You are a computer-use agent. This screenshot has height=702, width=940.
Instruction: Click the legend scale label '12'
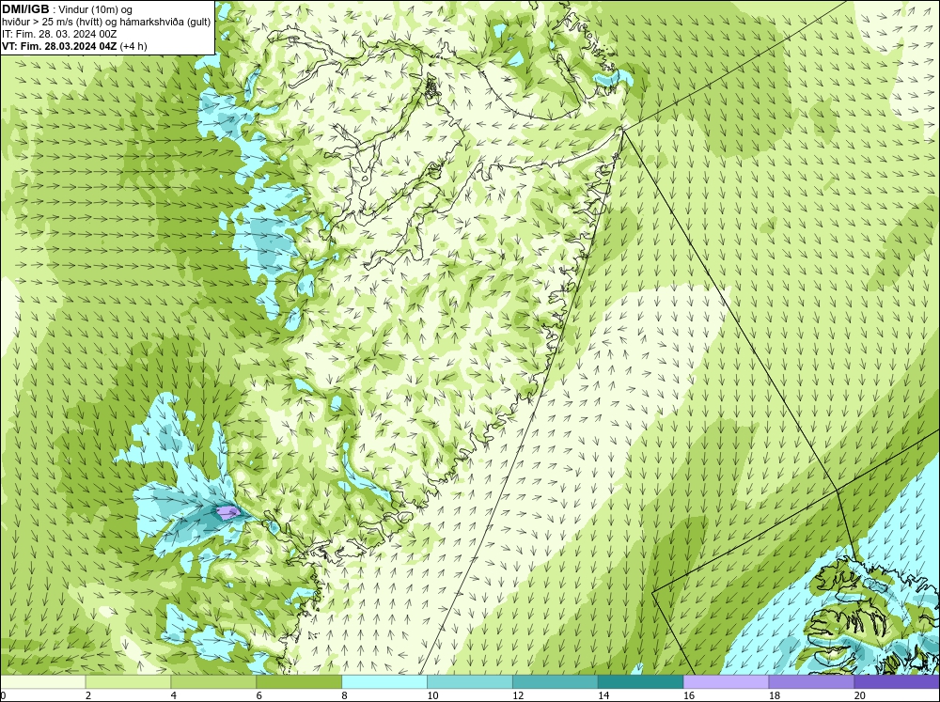(x=518, y=695)
